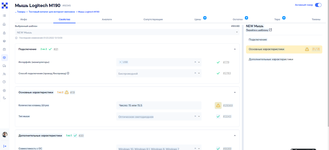
Task: Clear the Интерфейс field selection
Action: (195, 62)
